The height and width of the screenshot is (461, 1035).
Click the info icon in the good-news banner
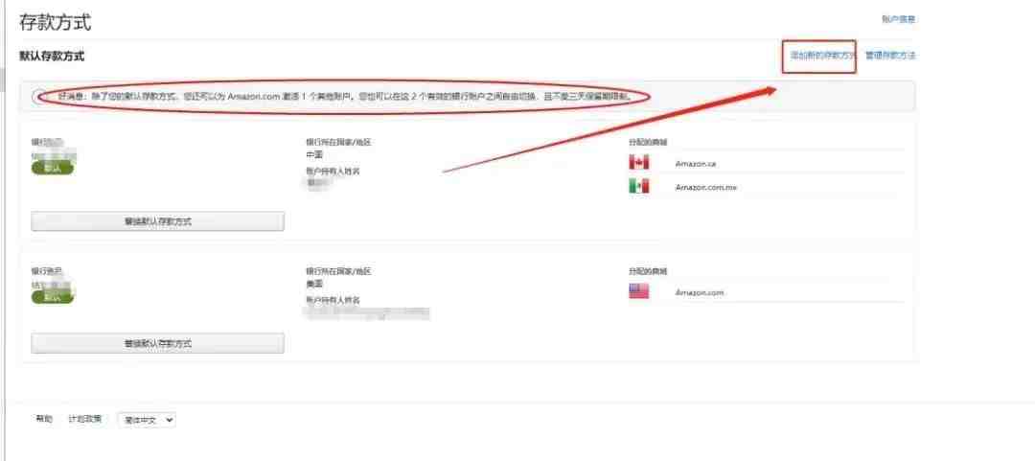[39, 97]
